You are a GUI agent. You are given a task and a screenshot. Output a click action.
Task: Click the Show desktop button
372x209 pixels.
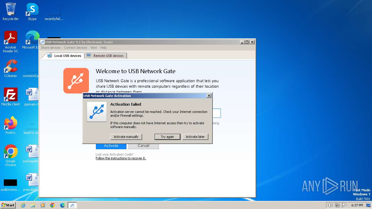(369, 205)
